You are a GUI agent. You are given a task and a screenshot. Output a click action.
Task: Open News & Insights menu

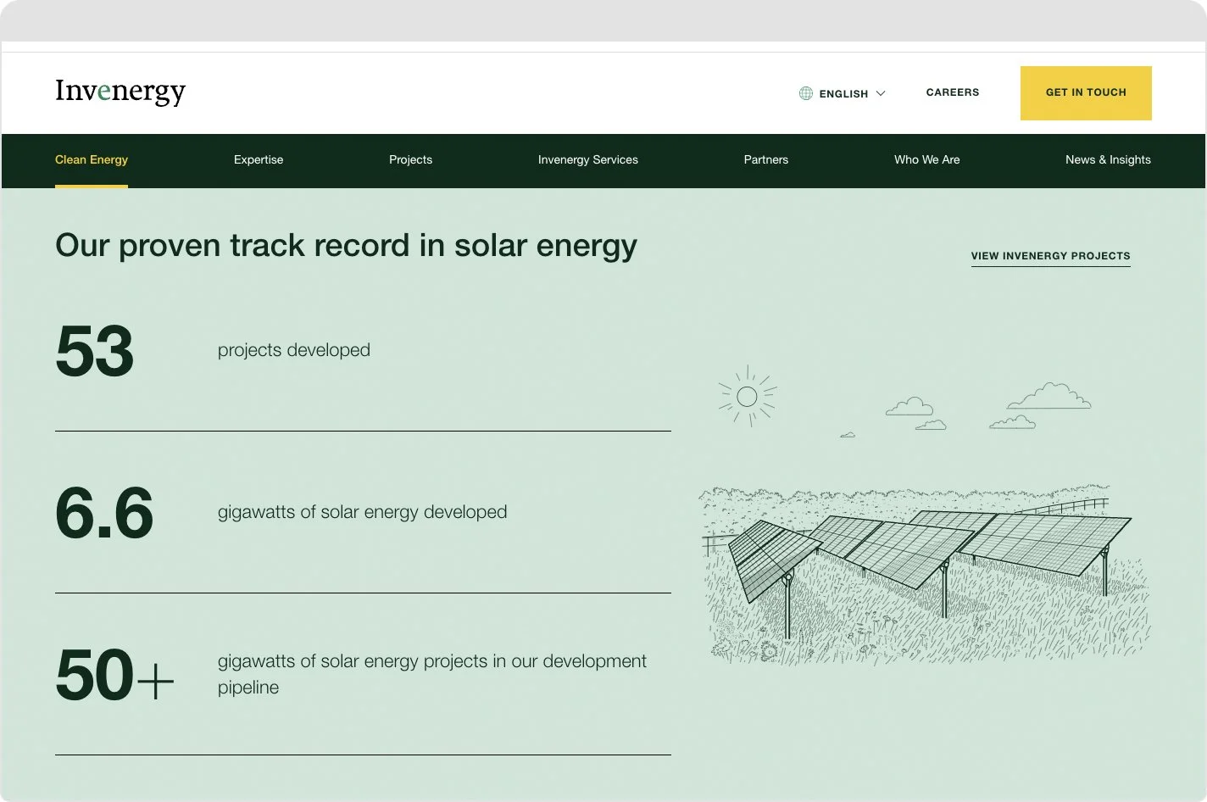click(1108, 159)
